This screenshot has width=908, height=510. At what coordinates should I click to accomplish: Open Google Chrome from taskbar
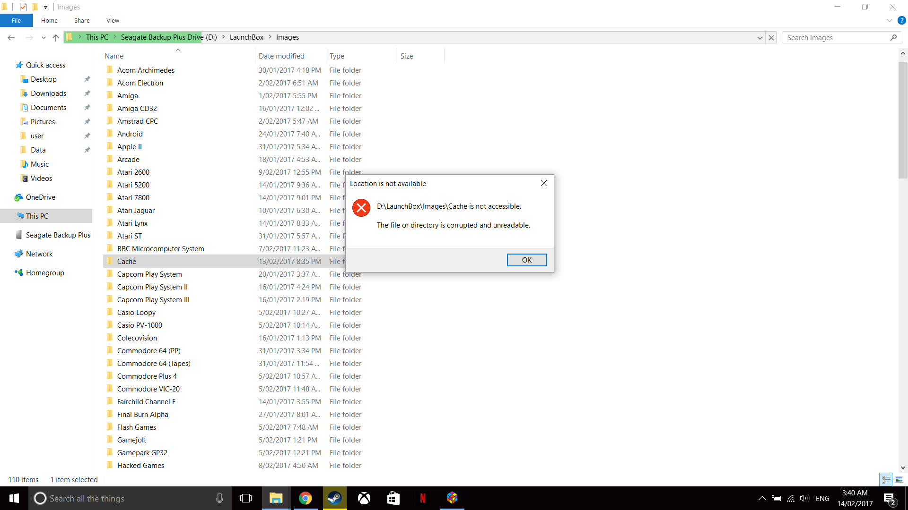[305, 498]
